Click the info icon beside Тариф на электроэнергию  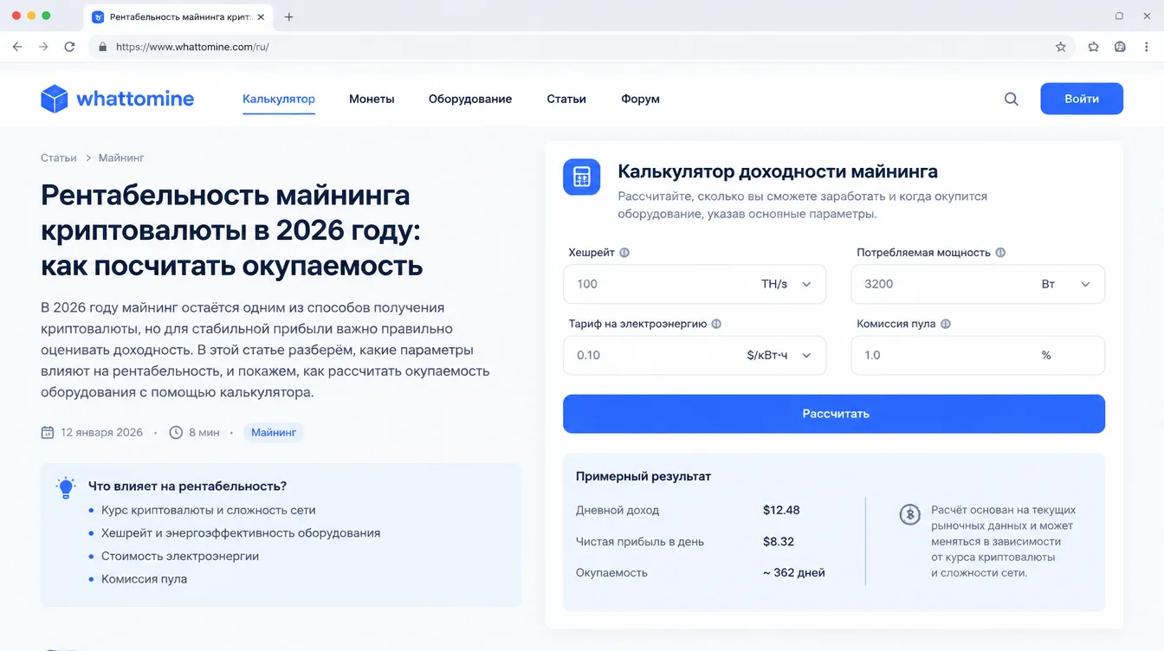tap(716, 324)
